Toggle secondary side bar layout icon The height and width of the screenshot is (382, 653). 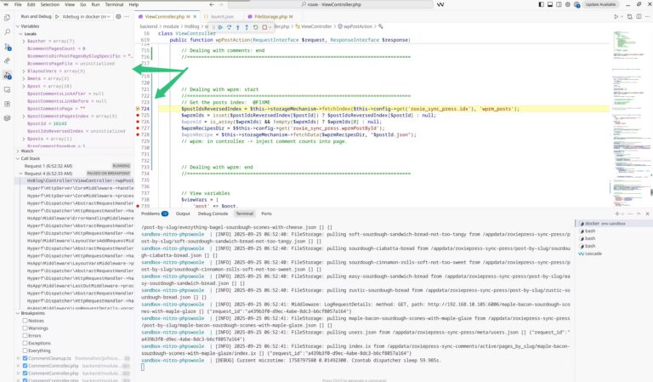point(559,4)
